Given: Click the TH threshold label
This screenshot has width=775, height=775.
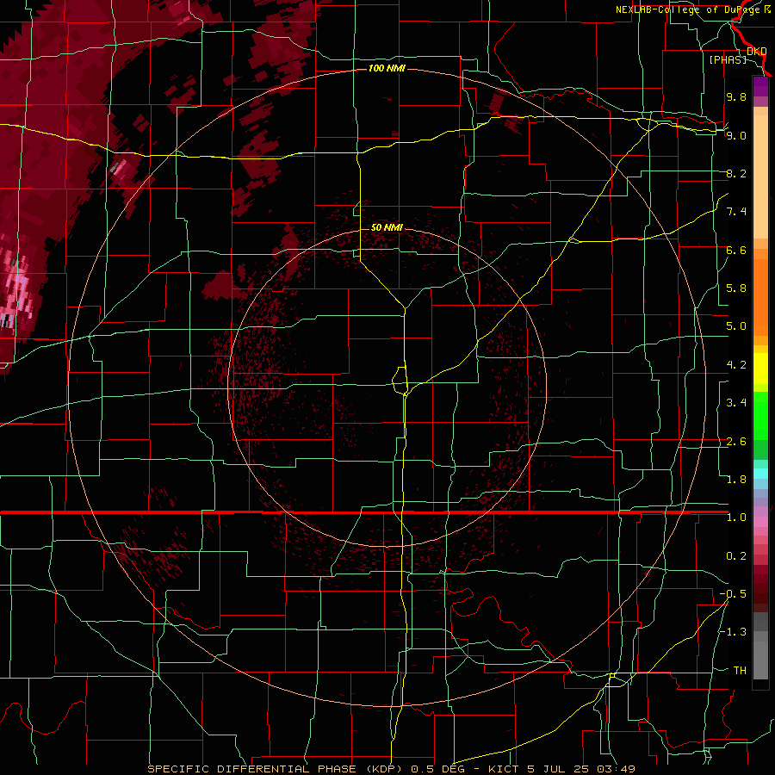Looking at the screenshot, I should (x=740, y=671).
